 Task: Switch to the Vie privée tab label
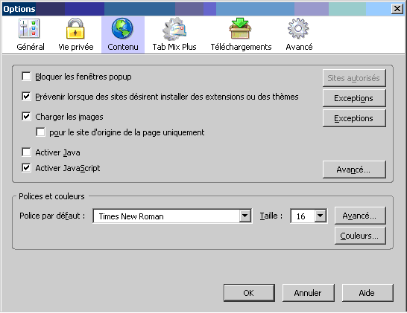point(76,47)
